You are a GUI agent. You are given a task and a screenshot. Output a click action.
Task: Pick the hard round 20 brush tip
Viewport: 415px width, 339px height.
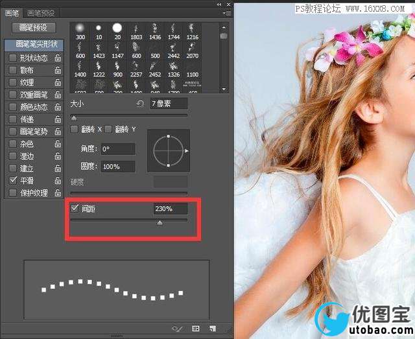click(x=117, y=31)
